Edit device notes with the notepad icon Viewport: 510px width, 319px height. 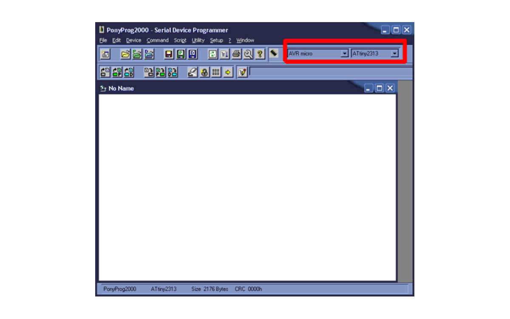(242, 72)
